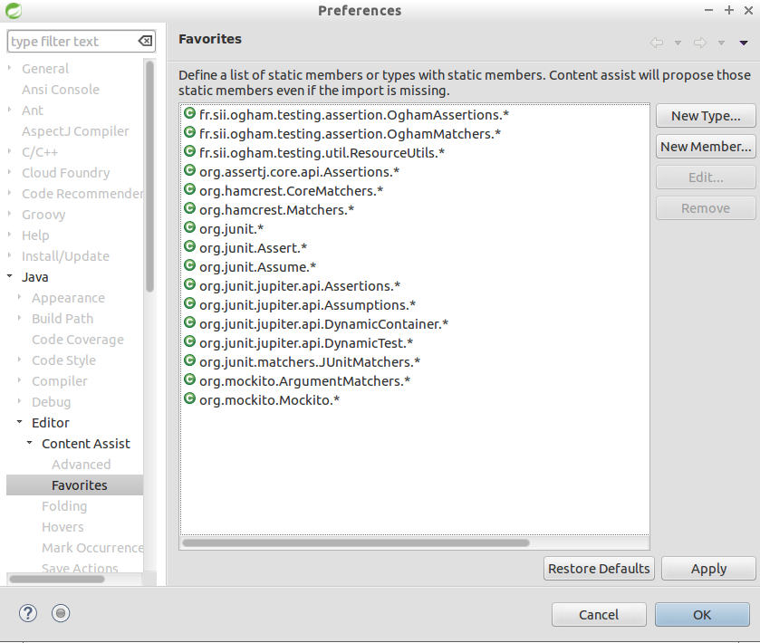Click the preferences tree vertical scrollbar
This screenshot has height=643, width=760.
coord(149,176)
